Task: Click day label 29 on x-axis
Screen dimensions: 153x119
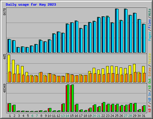Action: click(x=134, y=116)
